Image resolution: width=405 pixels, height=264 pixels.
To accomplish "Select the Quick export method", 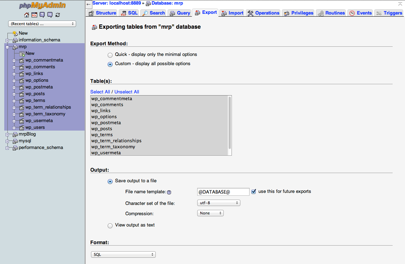I will click(110, 55).
